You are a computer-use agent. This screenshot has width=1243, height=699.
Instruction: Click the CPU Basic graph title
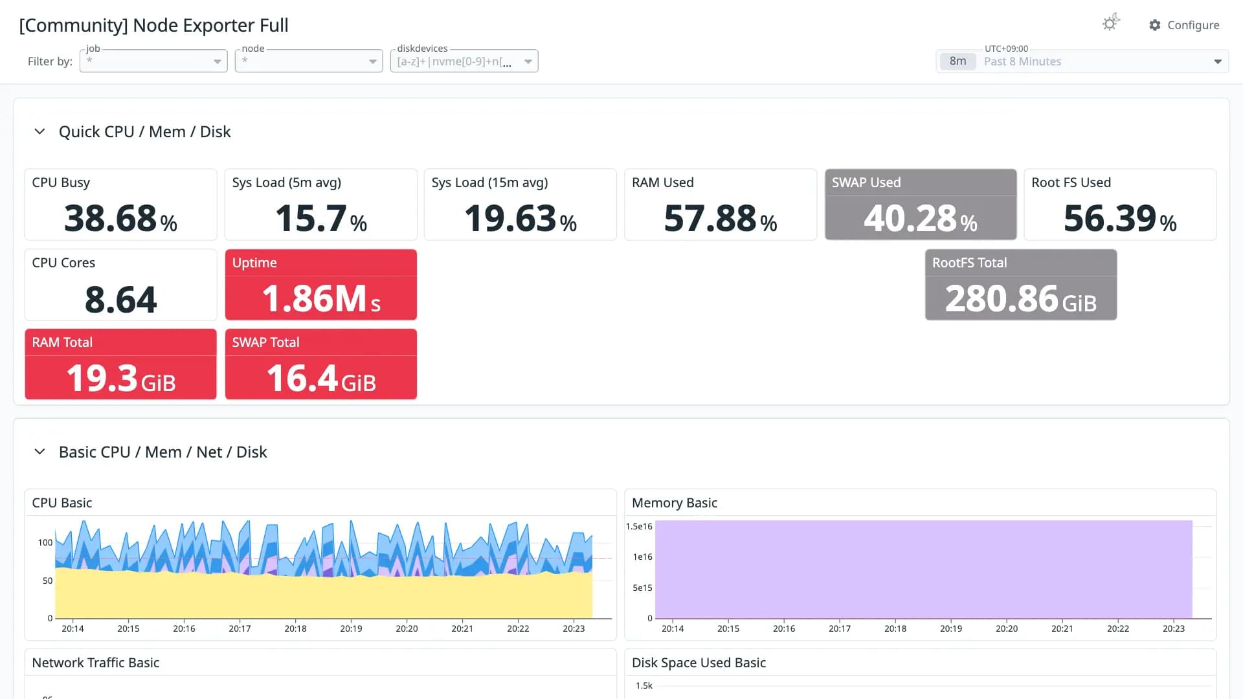tap(62, 503)
